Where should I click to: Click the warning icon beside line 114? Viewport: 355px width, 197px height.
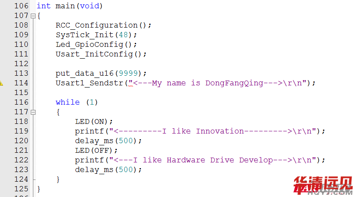1,83
